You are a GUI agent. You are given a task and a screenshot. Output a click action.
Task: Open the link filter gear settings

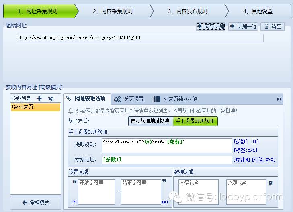(x=270, y=183)
